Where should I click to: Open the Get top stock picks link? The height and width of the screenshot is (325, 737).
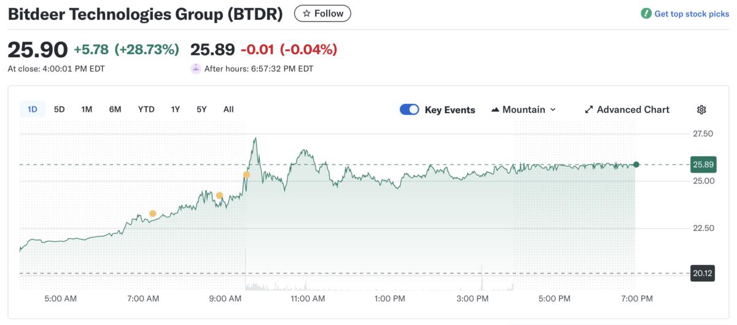click(x=692, y=14)
